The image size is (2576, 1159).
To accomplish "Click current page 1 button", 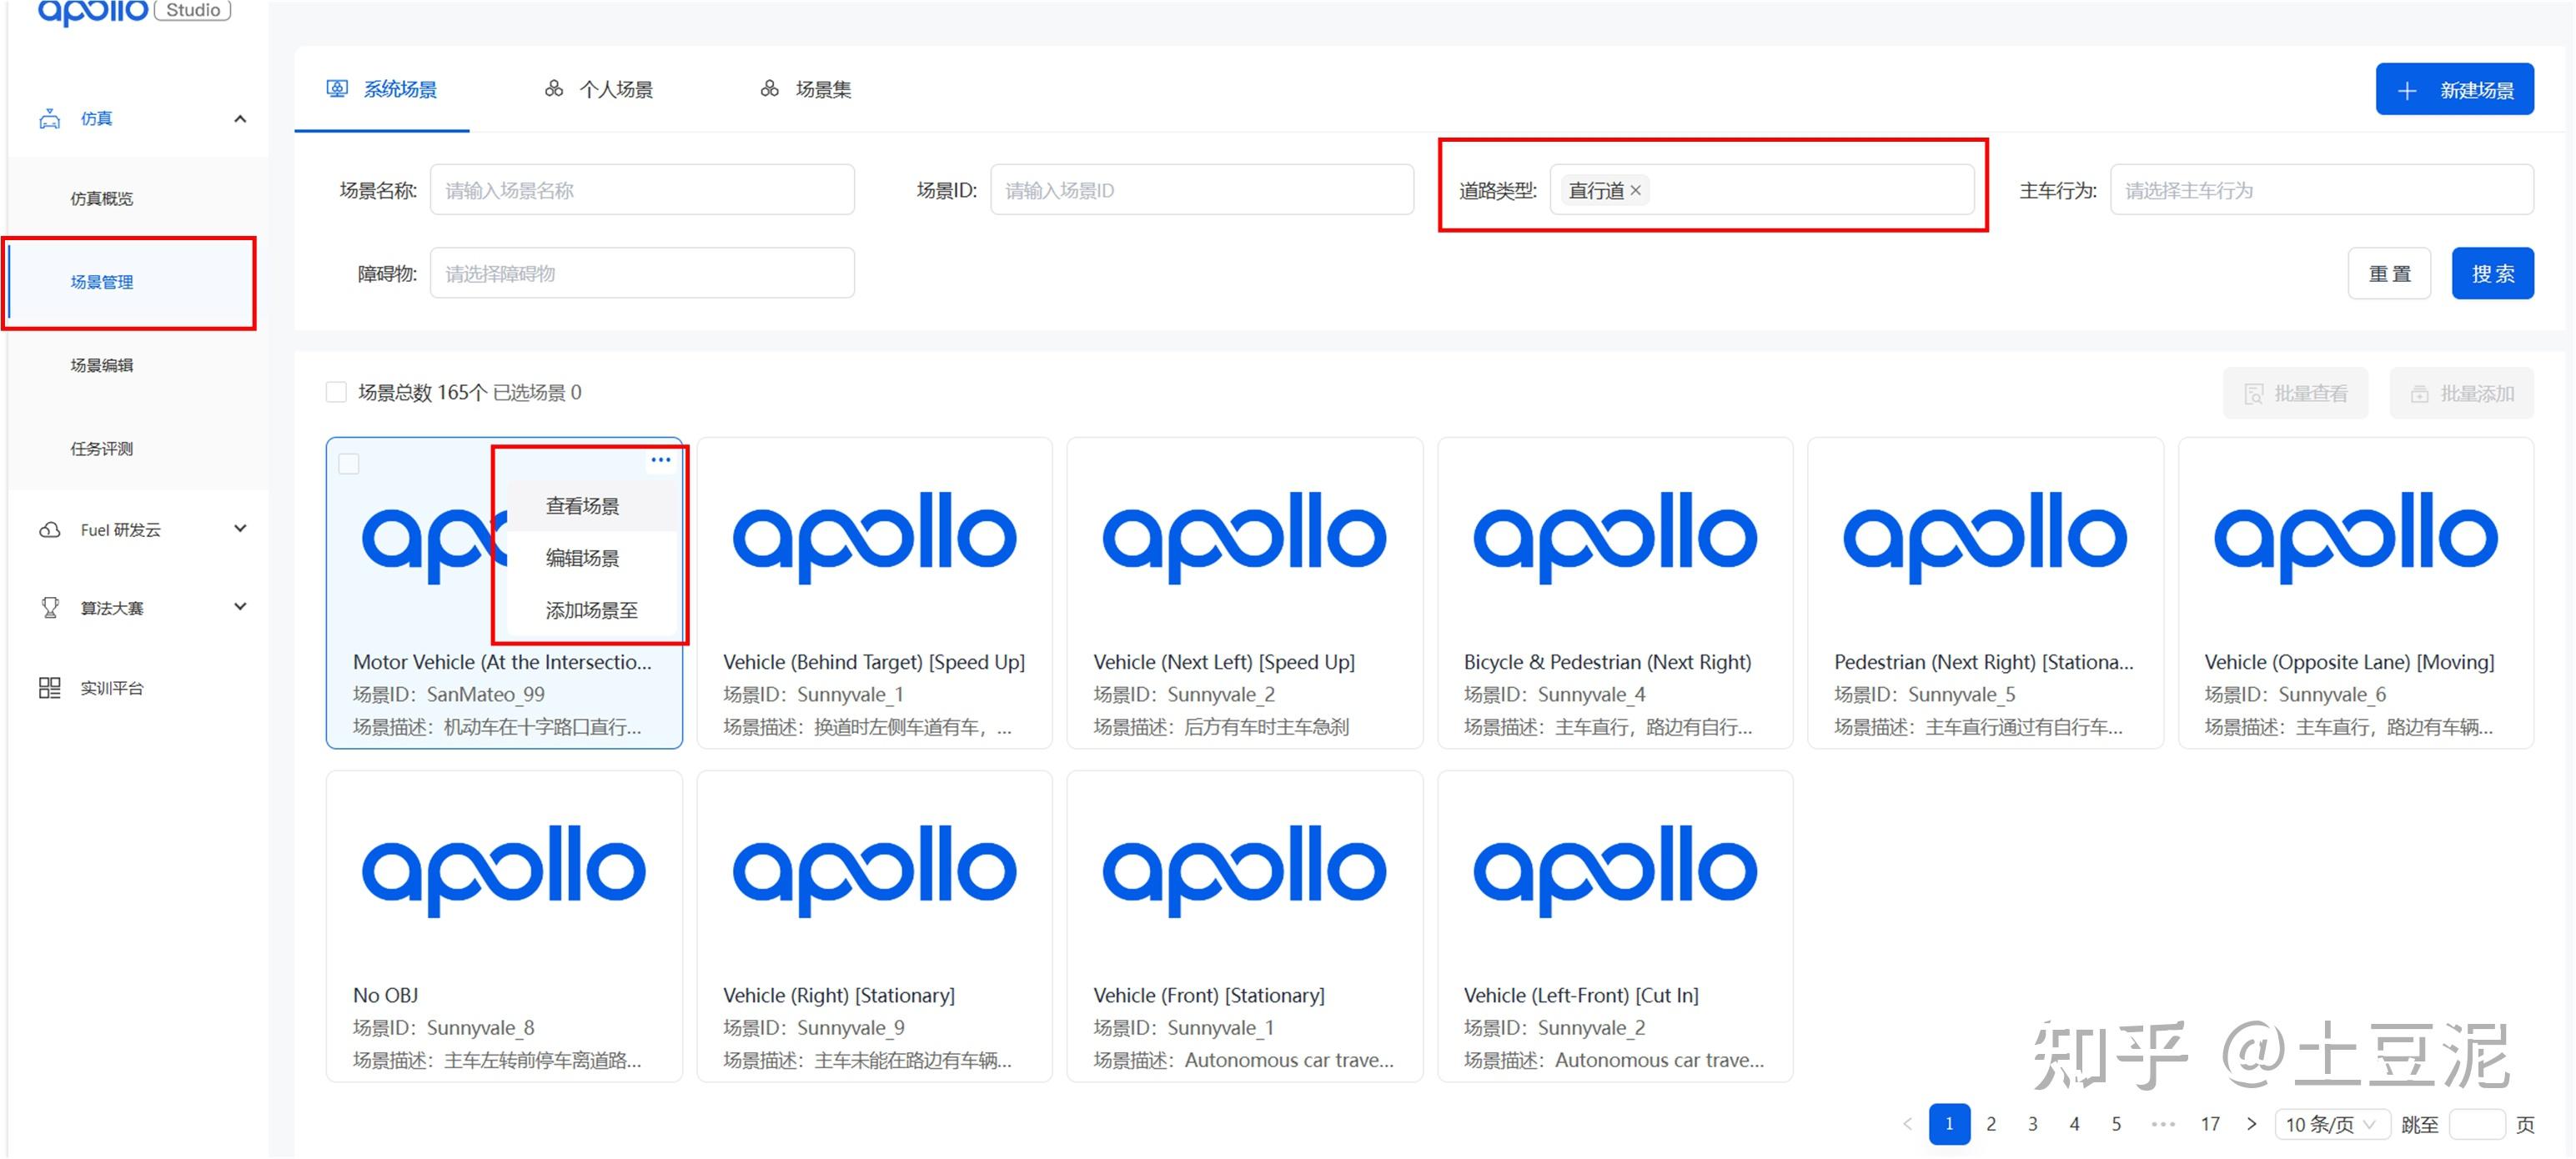I will coord(1949,1124).
